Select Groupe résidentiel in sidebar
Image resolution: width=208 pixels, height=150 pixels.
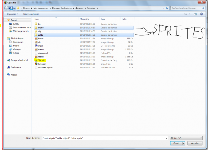point(18,60)
